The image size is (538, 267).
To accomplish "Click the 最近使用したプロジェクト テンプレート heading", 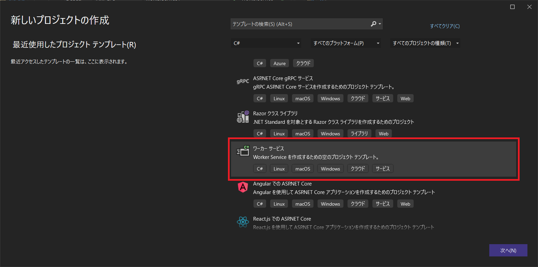I will (x=74, y=45).
